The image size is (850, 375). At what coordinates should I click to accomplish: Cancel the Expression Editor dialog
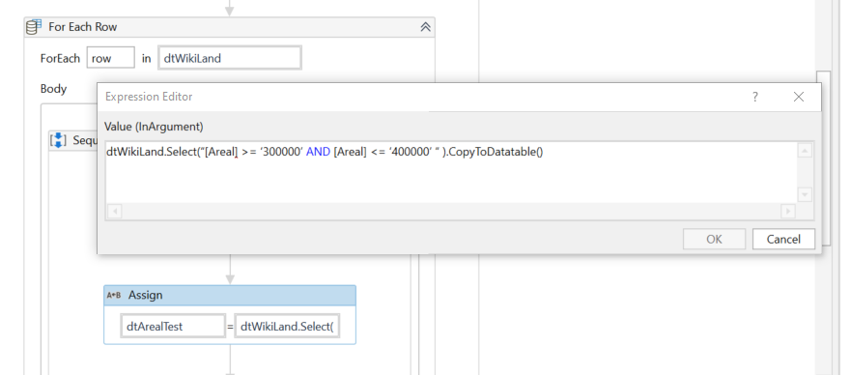click(783, 239)
